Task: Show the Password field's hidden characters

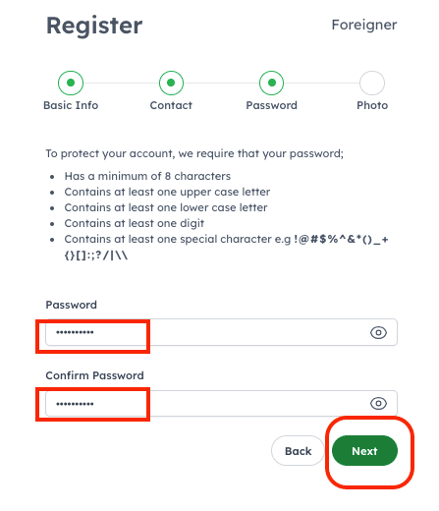Action: 378,332
